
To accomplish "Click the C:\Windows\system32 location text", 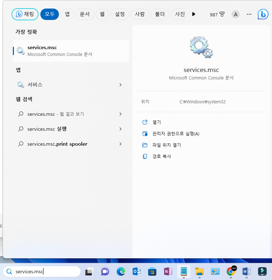I will pos(202,102).
